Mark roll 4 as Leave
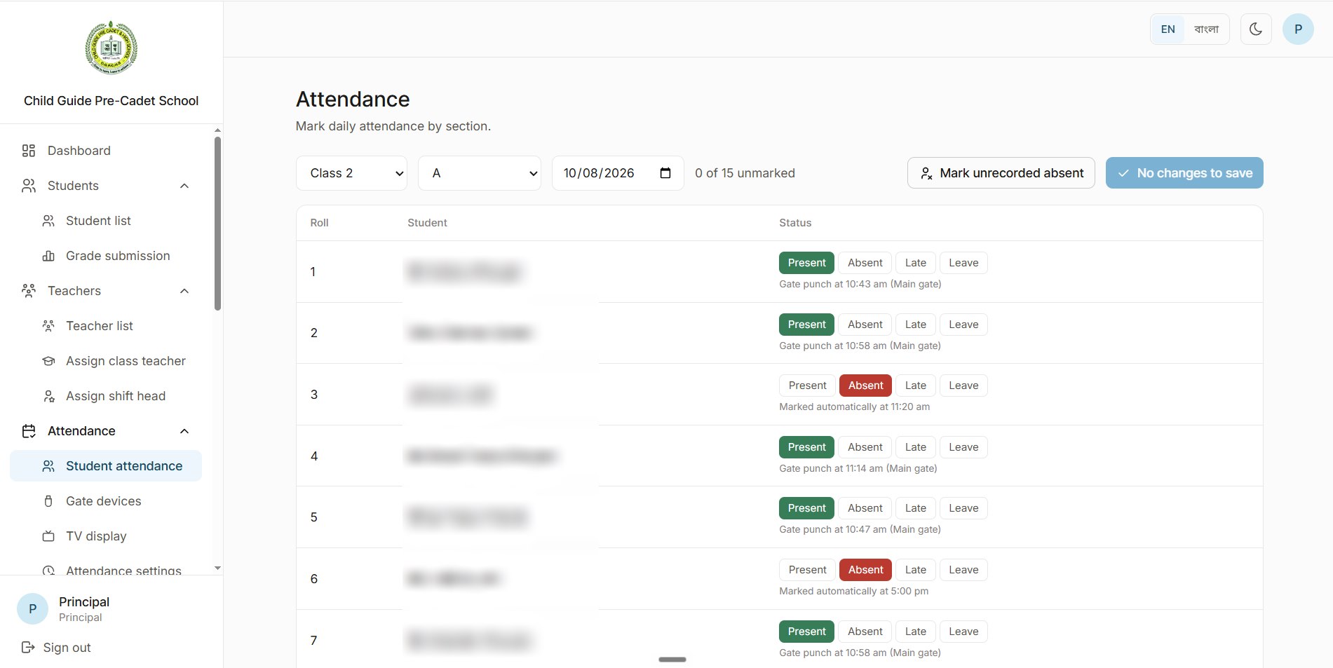 (963, 447)
